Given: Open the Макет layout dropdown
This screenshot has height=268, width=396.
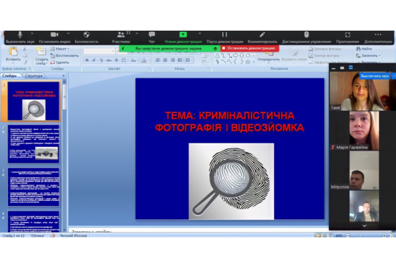Looking at the screenshot, I should [62, 48].
